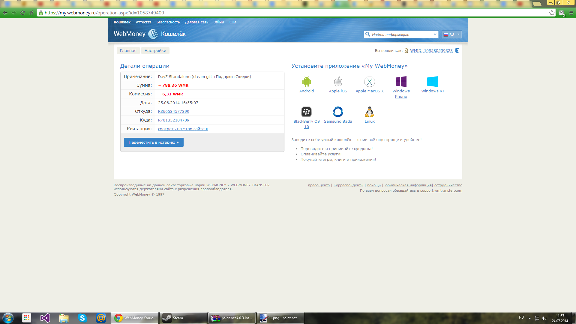576x324 pixels.
Task: Open sender purse link R366534577399
Action: point(173,112)
